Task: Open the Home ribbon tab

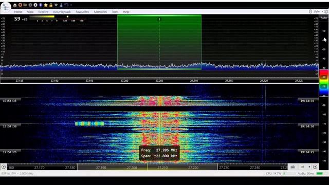Action: pos(19,12)
